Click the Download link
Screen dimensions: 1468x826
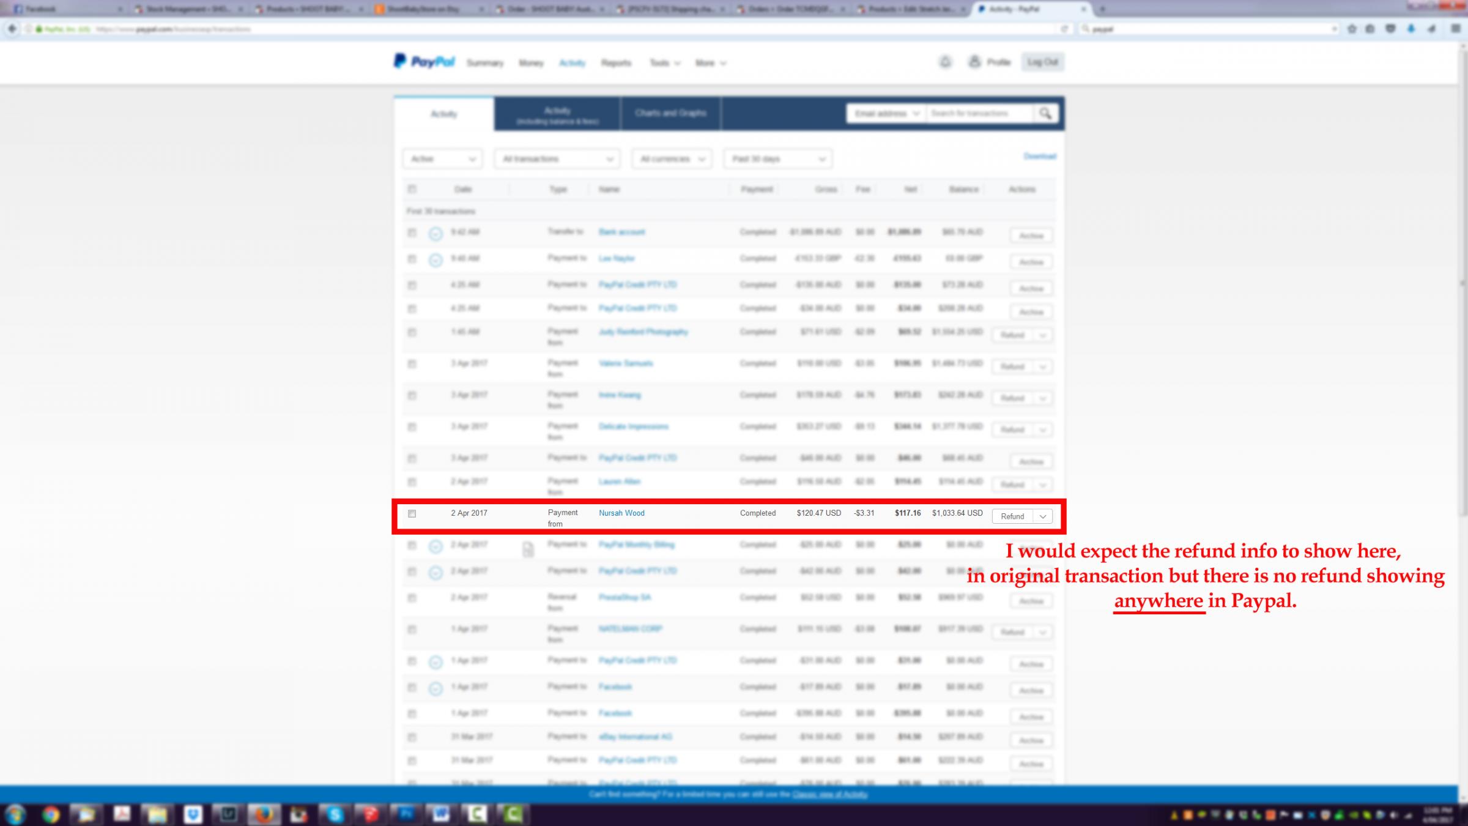point(1040,157)
